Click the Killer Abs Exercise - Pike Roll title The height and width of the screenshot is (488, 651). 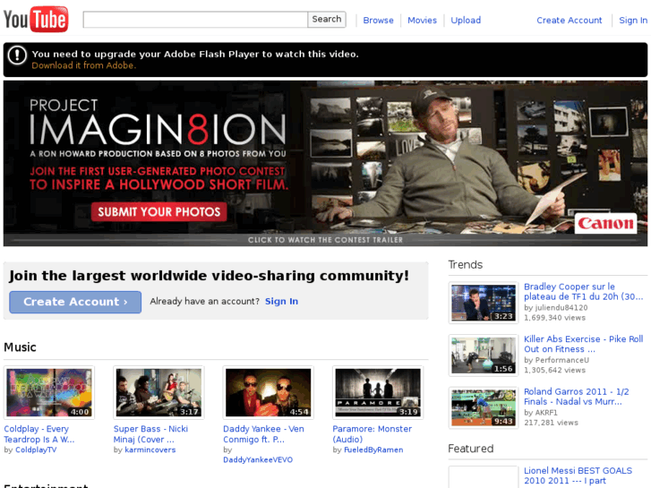[583, 344]
